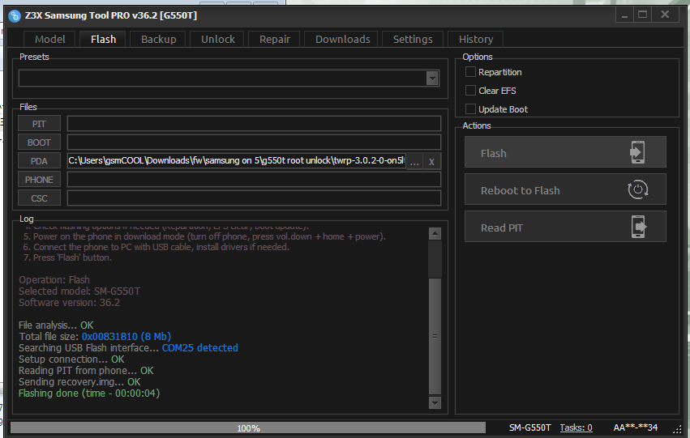The image size is (690, 438).
Task: Enable the Repartition checkbox
Action: [x=470, y=71]
